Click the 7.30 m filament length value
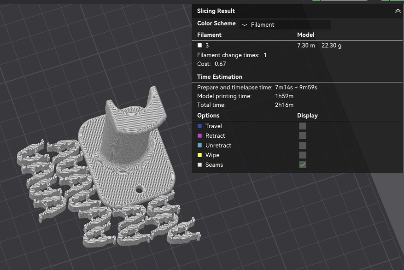The width and height of the screenshot is (404, 270). pyautogui.click(x=306, y=45)
